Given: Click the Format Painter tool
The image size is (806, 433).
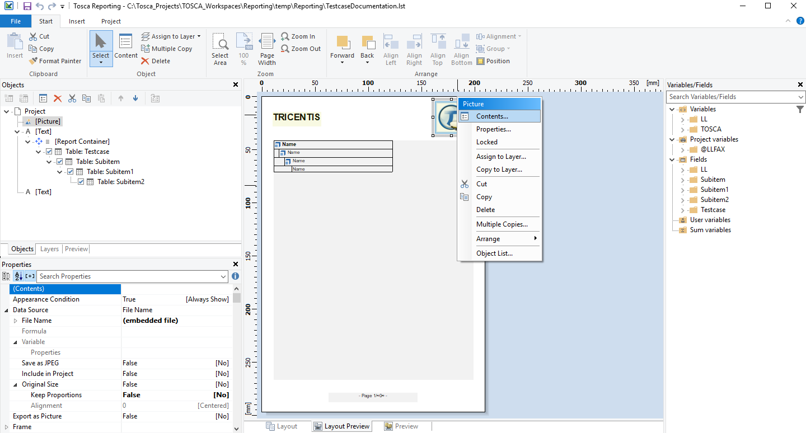Looking at the screenshot, I should [55, 61].
